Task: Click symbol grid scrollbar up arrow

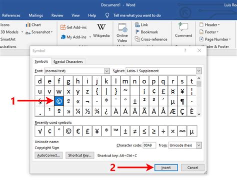Action: (199, 78)
